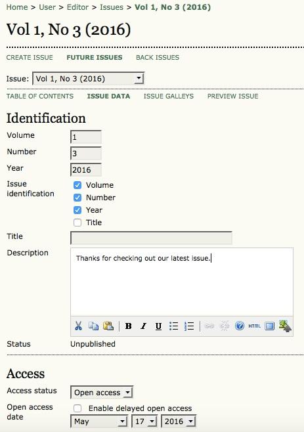Open the May month dropdown
This screenshot has width=304, height=432.
pyautogui.click(x=99, y=421)
